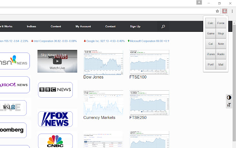Open the Note button in popup
Screen dimensions: 236x148
coord(221,44)
